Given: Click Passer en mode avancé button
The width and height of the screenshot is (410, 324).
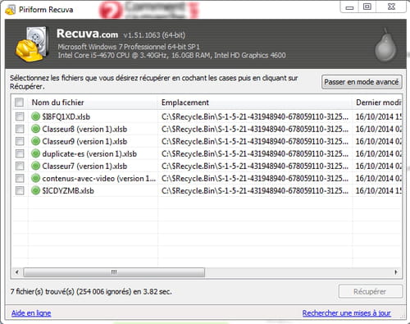Looking at the screenshot, I should pos(362,82).
